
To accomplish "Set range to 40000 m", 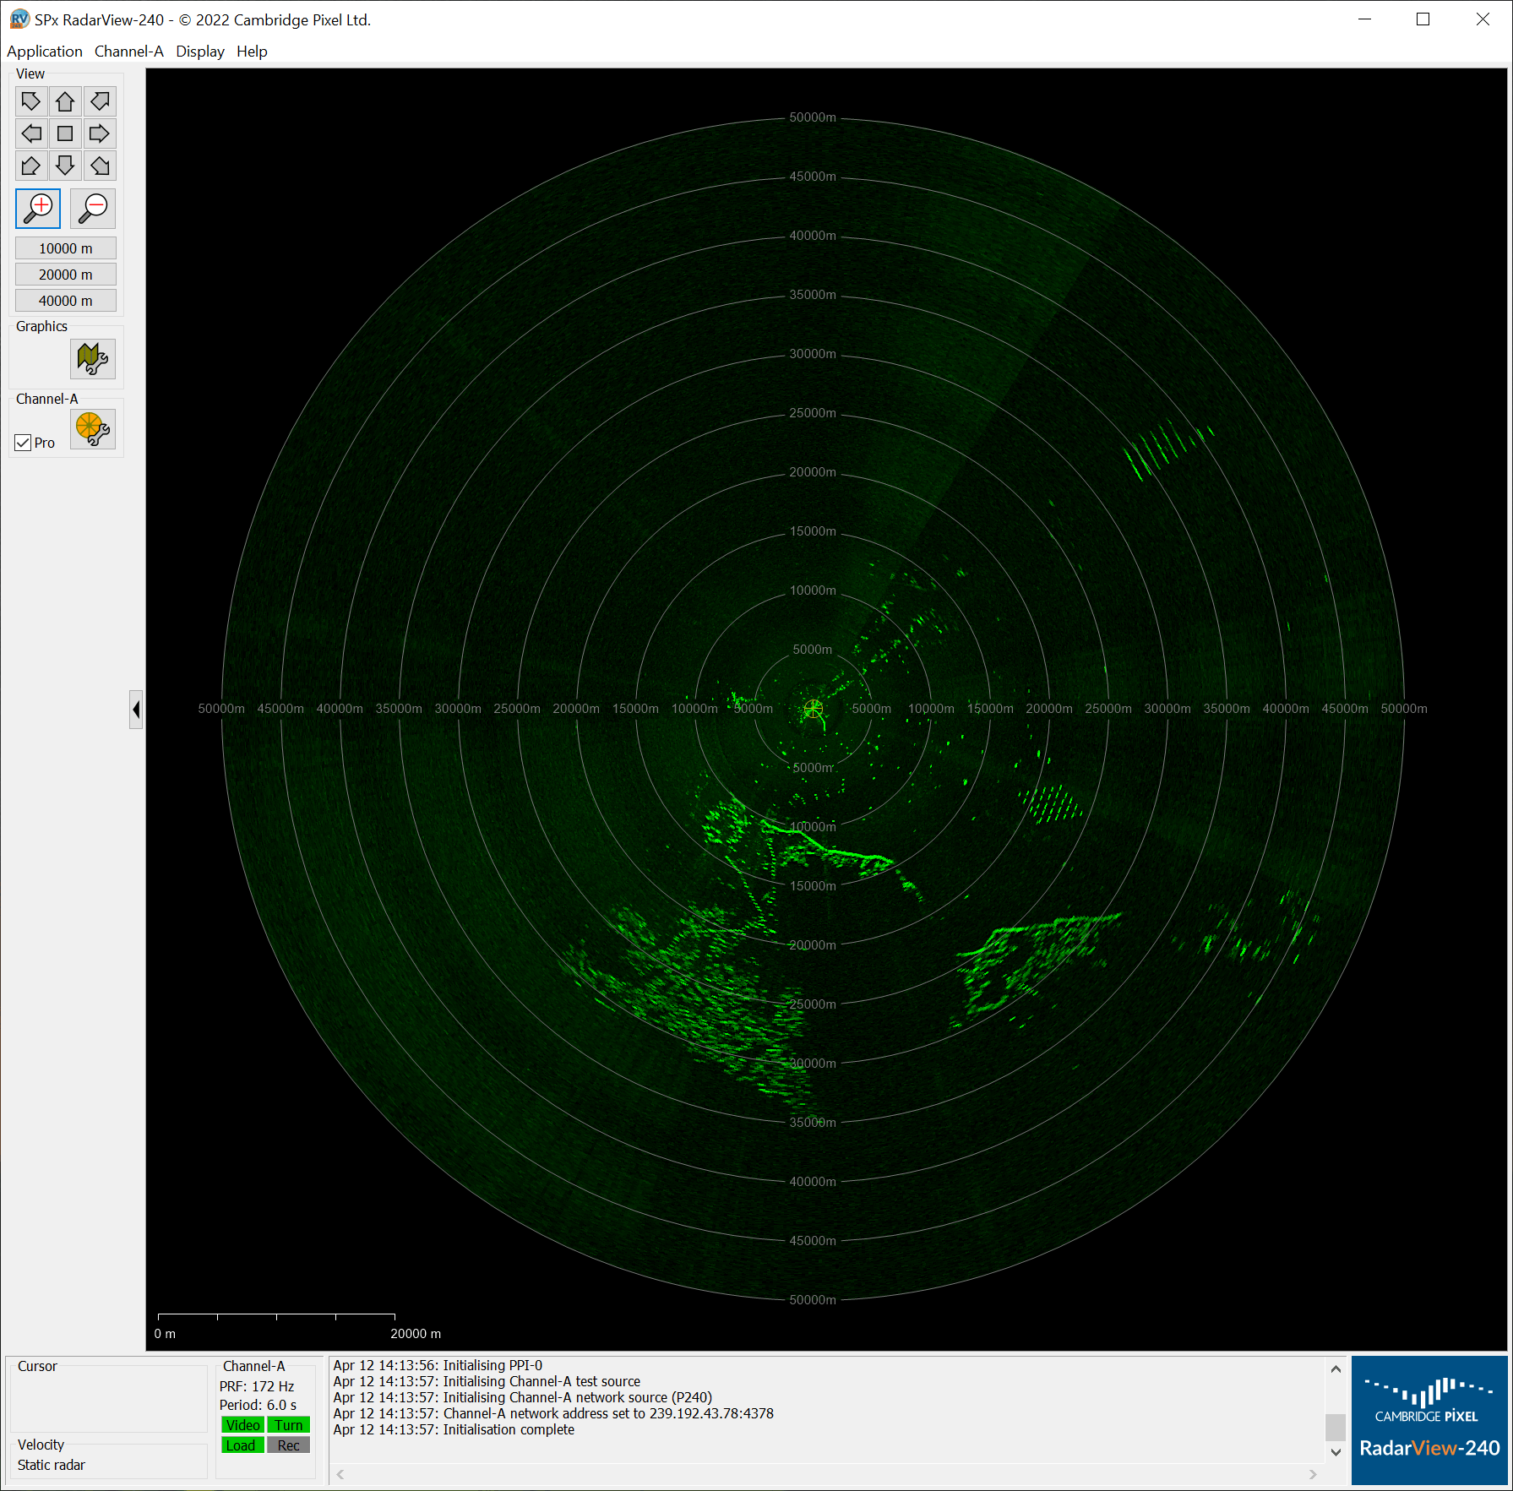I will (x=65, y=300).
